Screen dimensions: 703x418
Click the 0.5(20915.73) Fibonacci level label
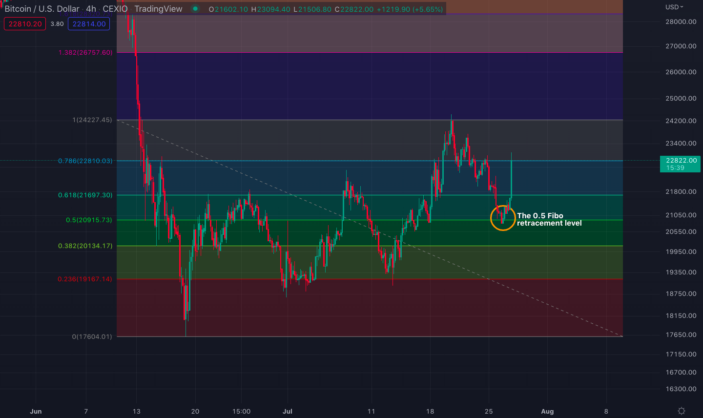pyautogui.click(x=89, y=220)
